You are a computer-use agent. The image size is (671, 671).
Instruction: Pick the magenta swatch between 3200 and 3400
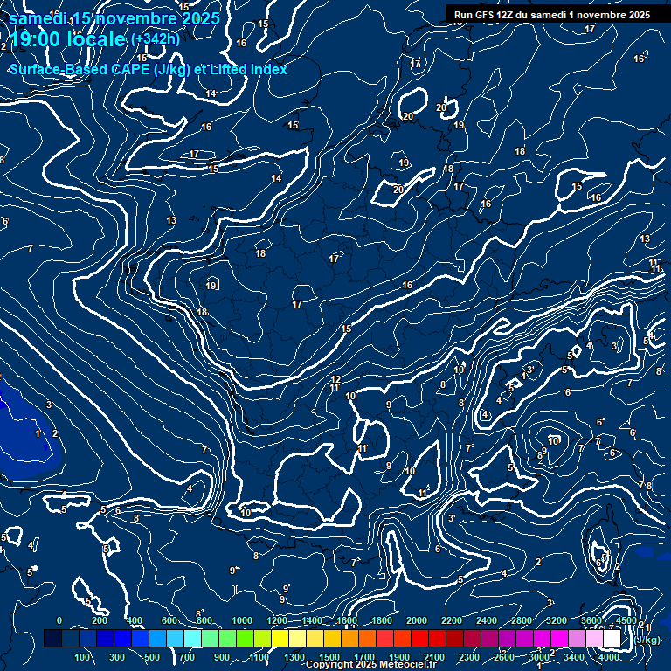[559, 638]
